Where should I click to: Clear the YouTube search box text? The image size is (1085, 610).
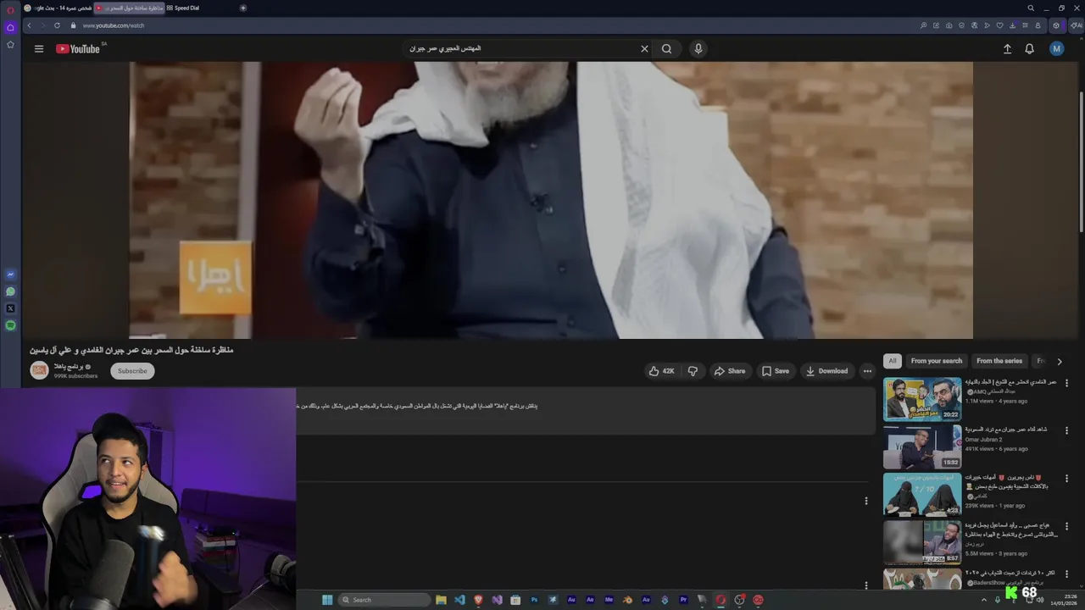644,48
